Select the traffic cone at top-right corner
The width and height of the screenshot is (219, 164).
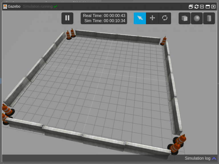[x=163, y=41]
